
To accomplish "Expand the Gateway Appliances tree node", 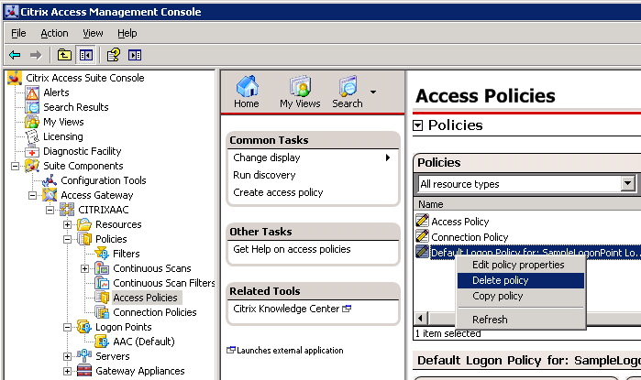I will tap(68, 372).
